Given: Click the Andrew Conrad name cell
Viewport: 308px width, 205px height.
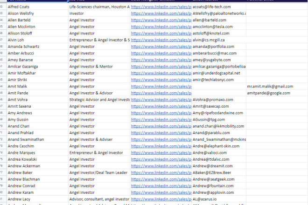Looking at the screenshot, I should coord(37,186).
